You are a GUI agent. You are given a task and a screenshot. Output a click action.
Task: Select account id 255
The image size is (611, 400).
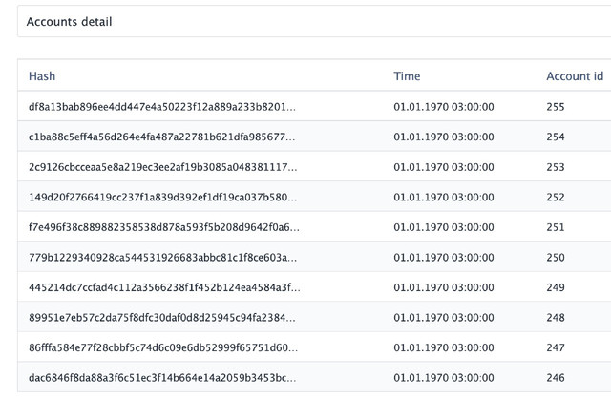point(556,107)
